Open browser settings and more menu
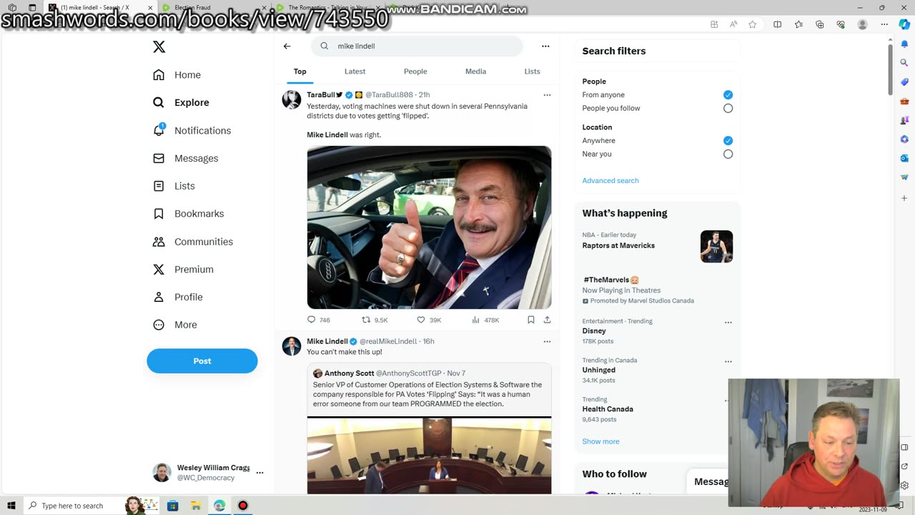 883,24
